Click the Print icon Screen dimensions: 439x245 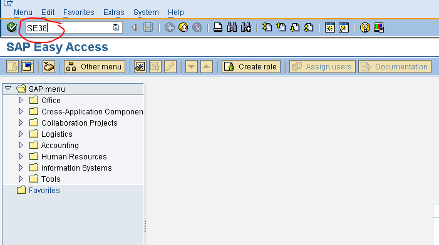218,27
